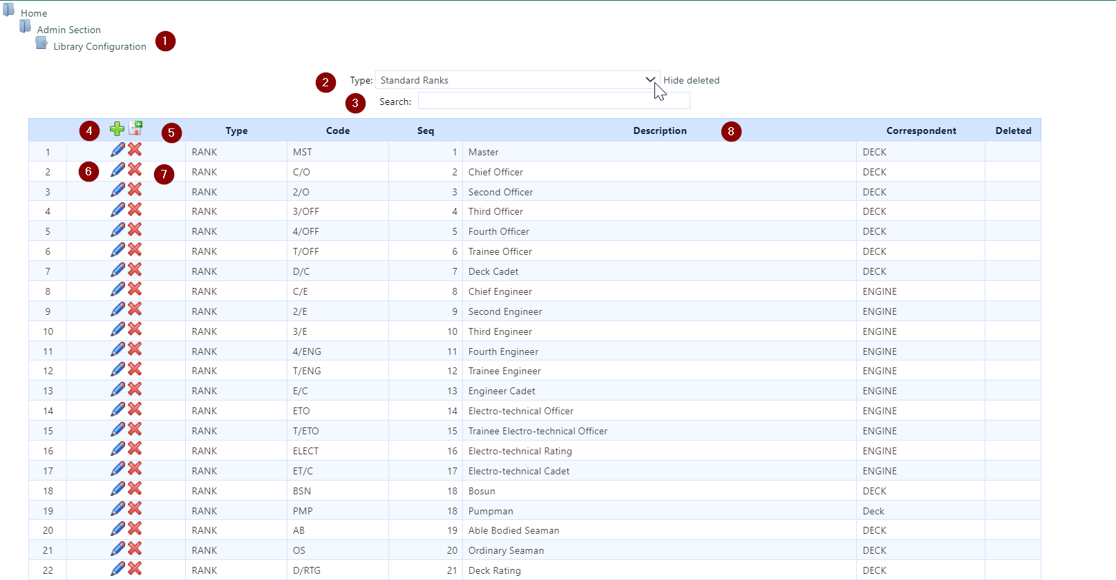Open Library Configuration breadcrumb link
Viewport: 1116px width, 580px height.
coord(100,46)
